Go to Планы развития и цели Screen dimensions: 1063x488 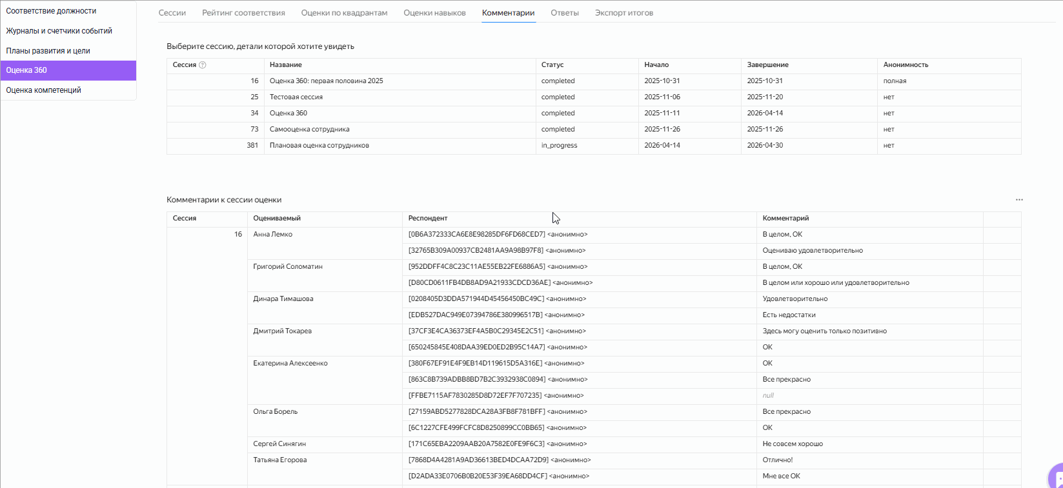48,51
